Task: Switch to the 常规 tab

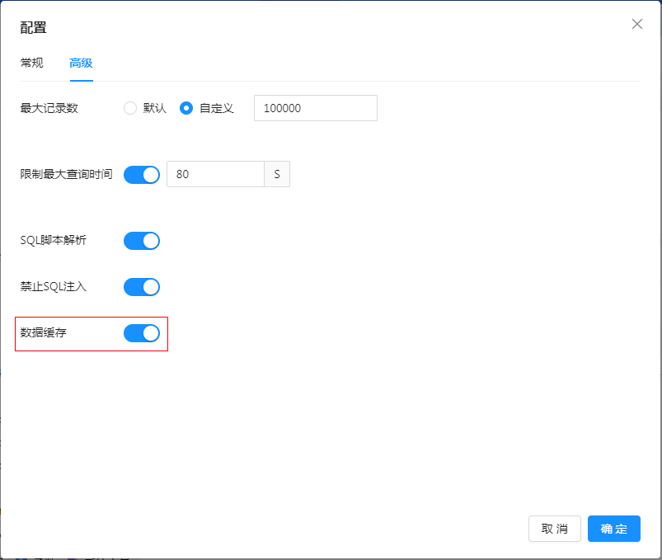Action: (x=32, y=63)
